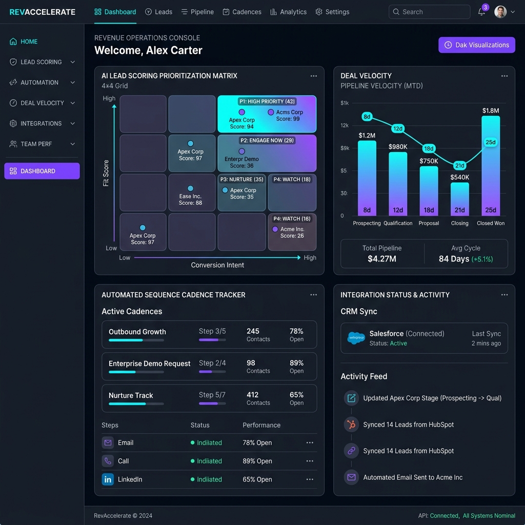The width and height of the screenshot is (525, 525).
Task: Click the Home sidebar icon
Action: click(x=13, y=42)
